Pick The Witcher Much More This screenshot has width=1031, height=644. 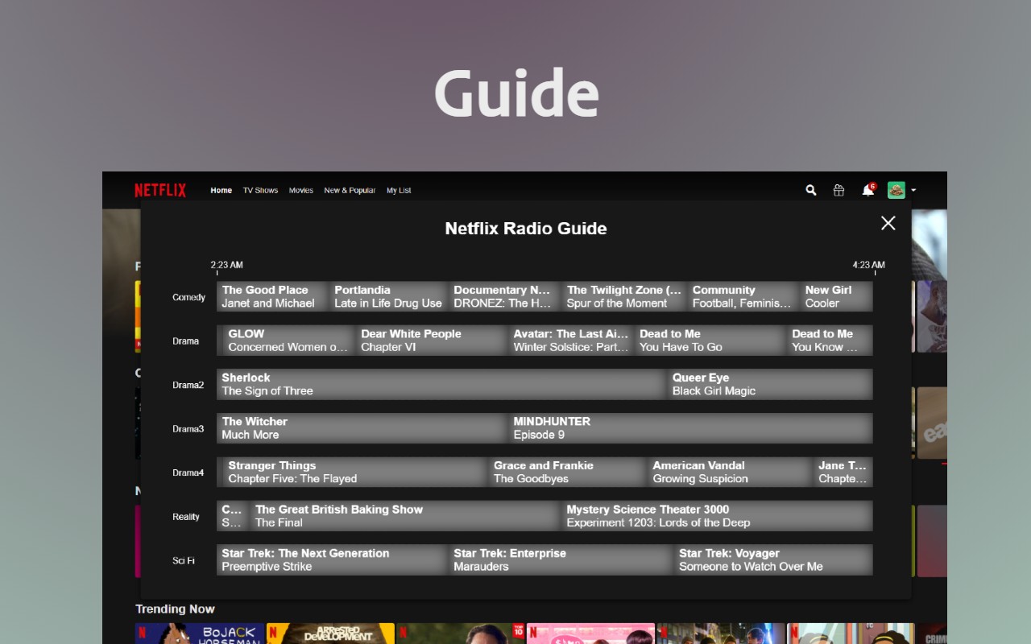pos(362,428)
